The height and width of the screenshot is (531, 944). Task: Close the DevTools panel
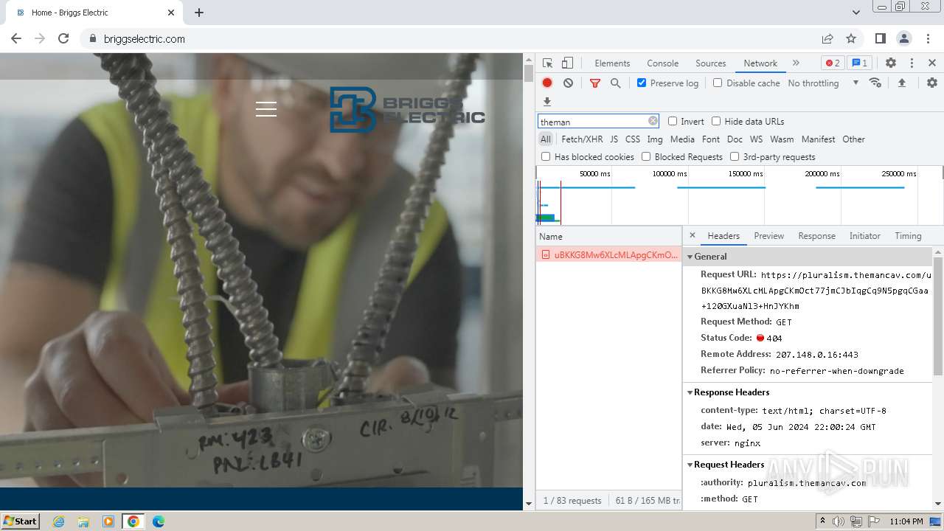point(932,63)
